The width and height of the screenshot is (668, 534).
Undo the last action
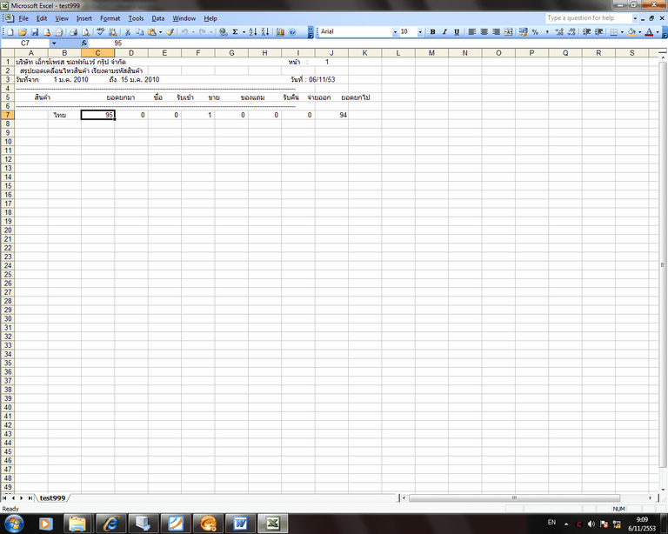coord(184,32)
